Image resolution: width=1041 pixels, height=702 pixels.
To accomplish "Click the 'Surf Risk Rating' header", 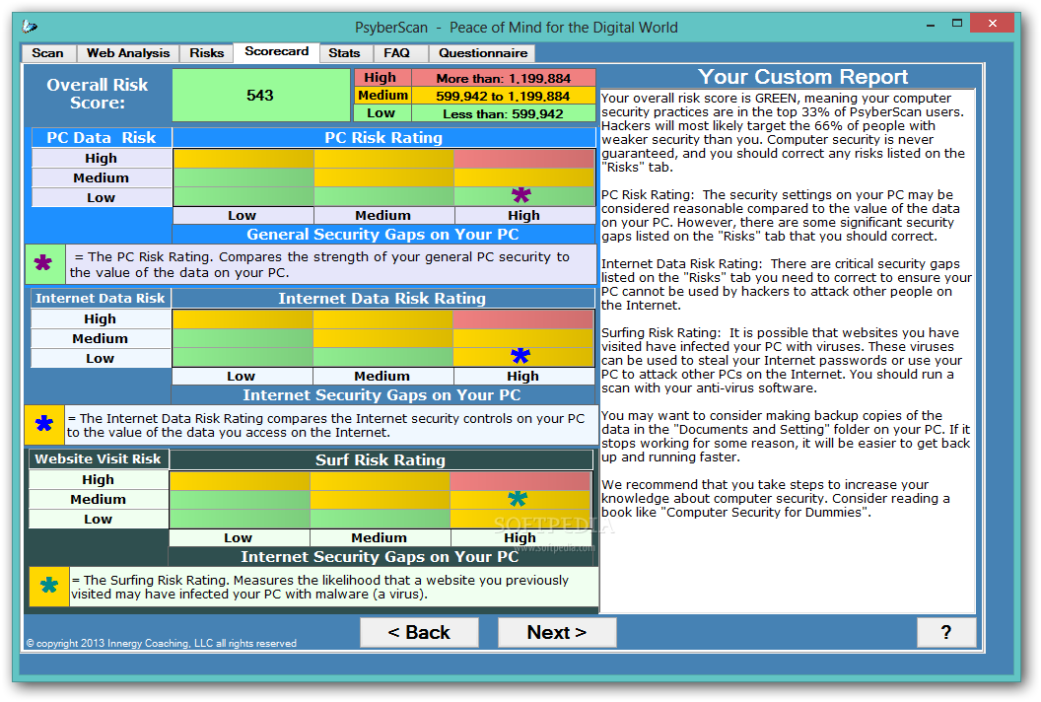I will point(381,459).
